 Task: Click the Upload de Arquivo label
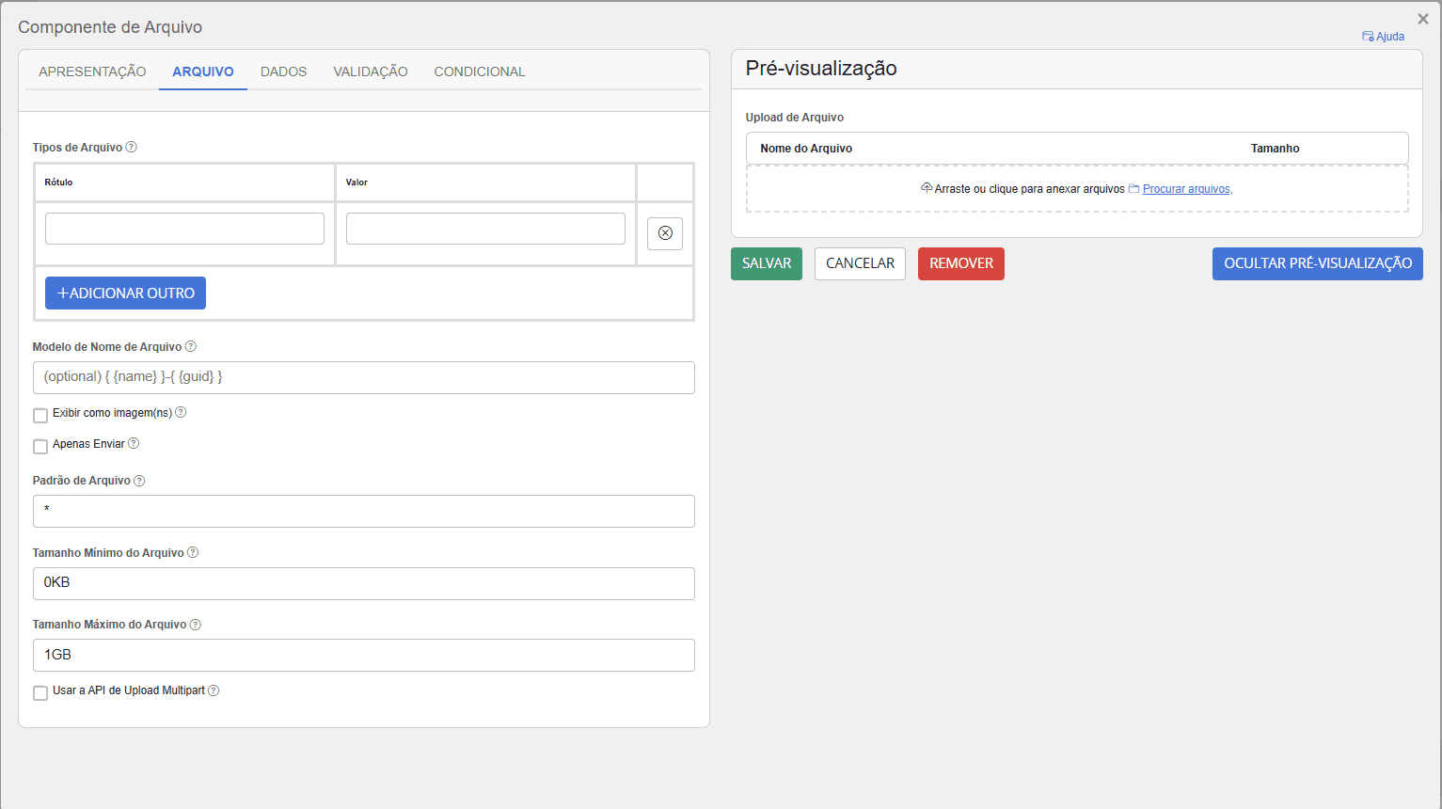point(795,118)
